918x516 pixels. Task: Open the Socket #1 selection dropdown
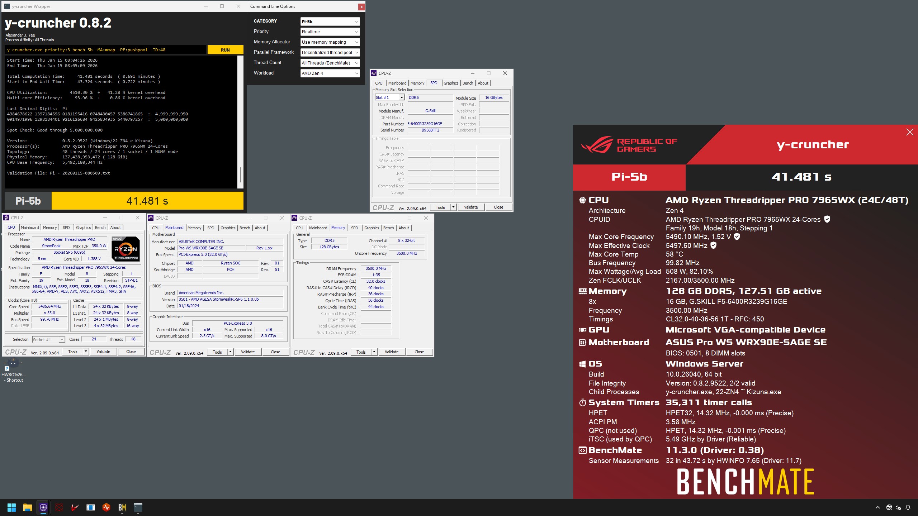tap(48, 339)
